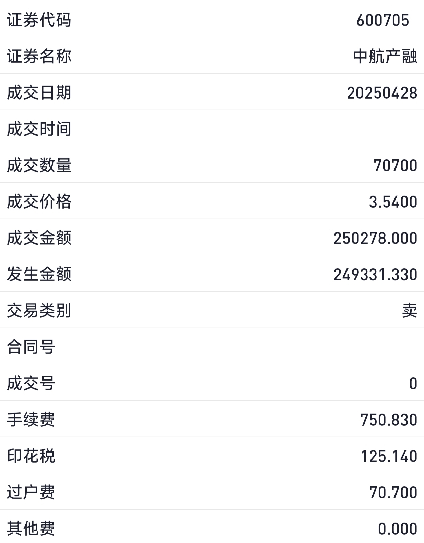Select the 证券代码 value 600705

tap(382, 20)
